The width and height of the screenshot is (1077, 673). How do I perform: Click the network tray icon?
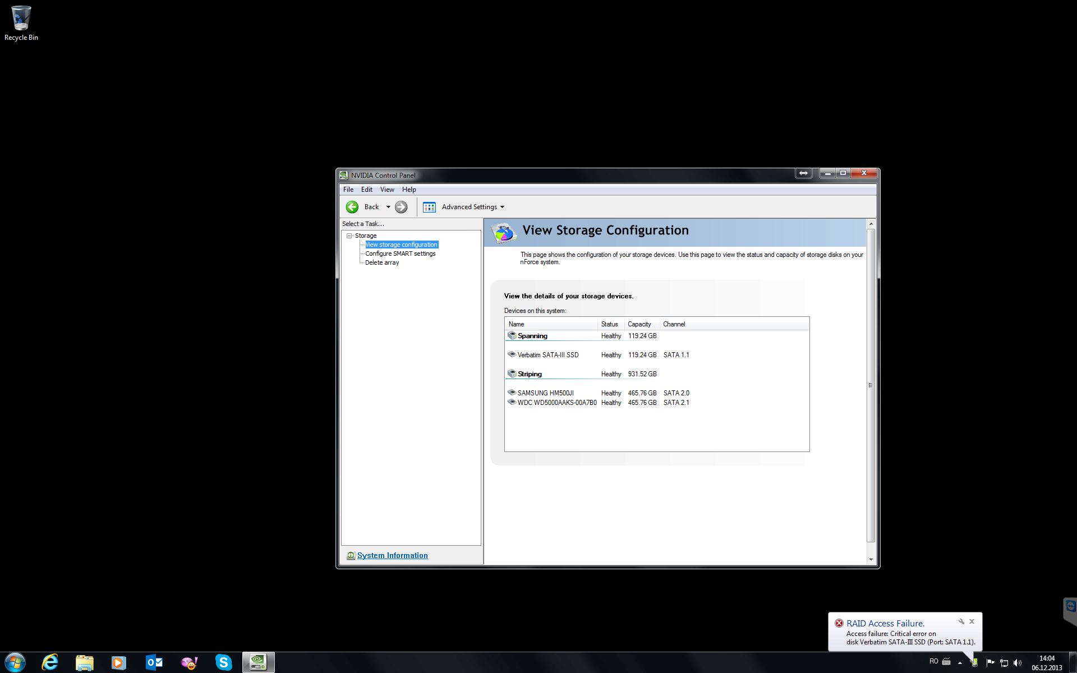point(1004,662)
